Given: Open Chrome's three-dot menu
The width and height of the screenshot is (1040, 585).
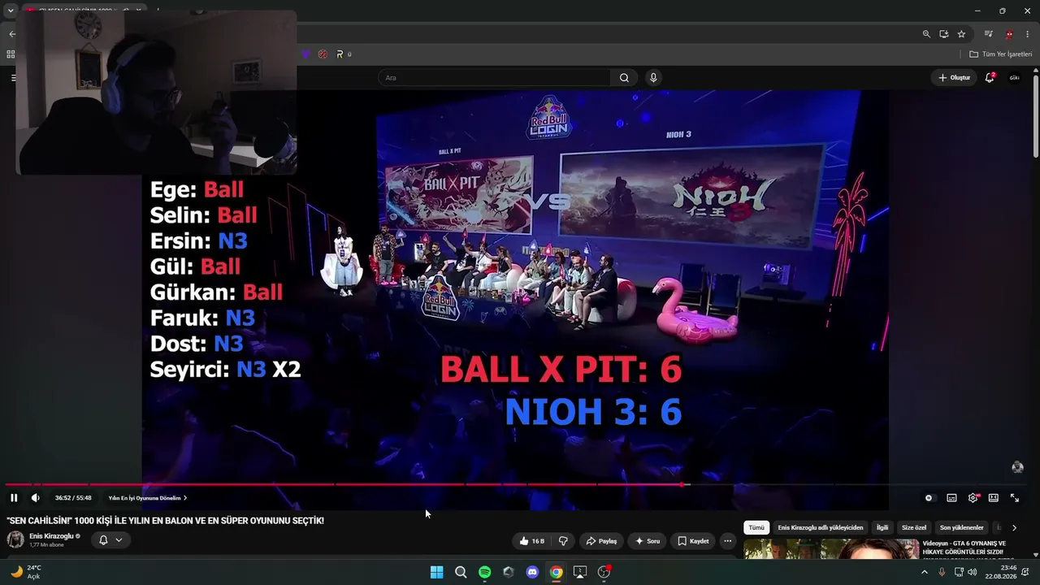Looking at the screenshot, I should tap(1027, 34).
